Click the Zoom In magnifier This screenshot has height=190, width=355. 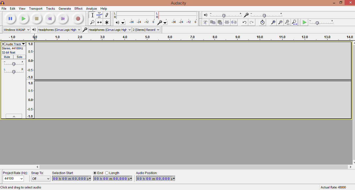[x=273, y=22]
